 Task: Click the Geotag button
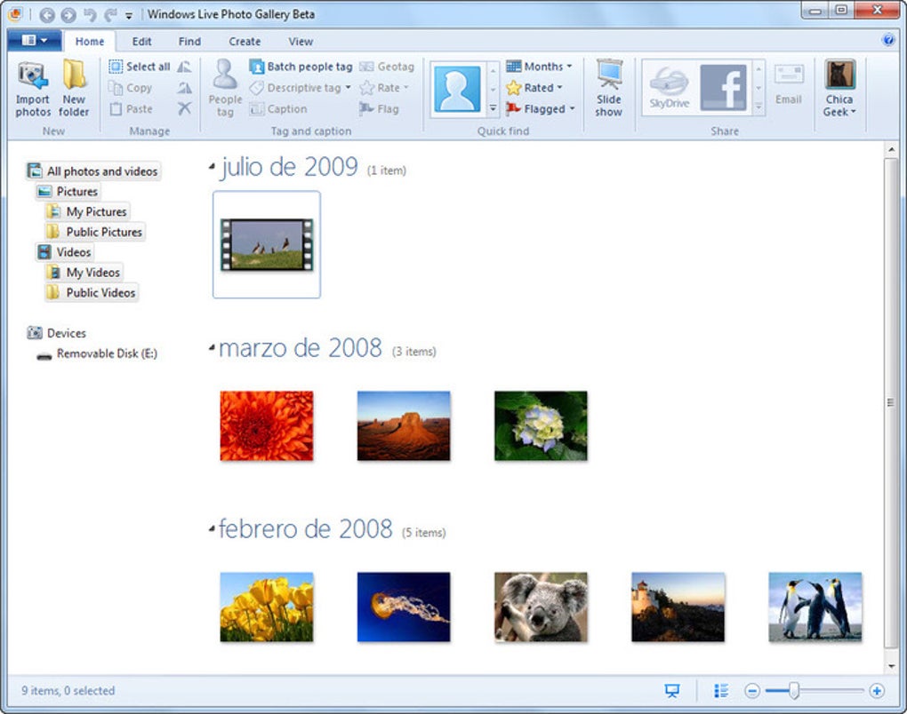pyautogui.click(x=387, y=67)
